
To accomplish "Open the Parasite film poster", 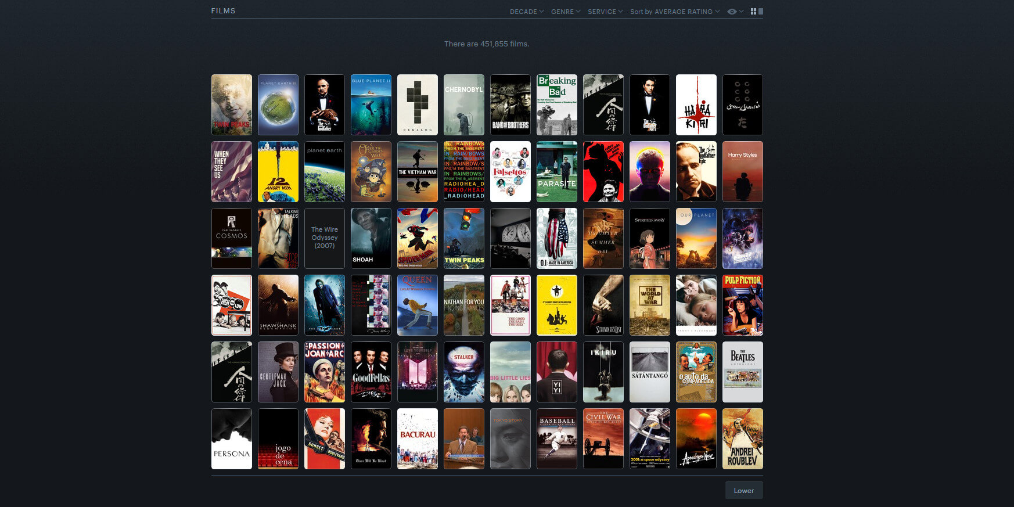I will (x=557, y=171).
